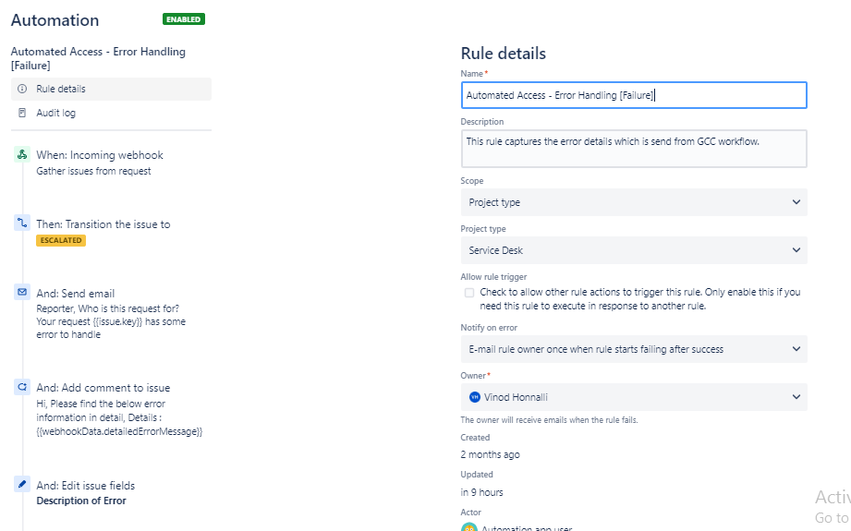The height and width of the screenshot is (531, 851).
Task: Click the ENABLED status badge
Action: (184, 19)
